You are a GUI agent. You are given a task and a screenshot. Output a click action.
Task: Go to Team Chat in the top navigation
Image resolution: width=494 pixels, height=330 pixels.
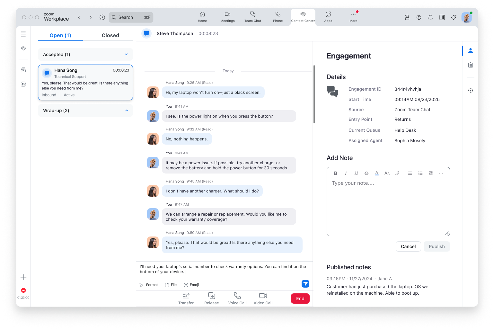point(252,17)
